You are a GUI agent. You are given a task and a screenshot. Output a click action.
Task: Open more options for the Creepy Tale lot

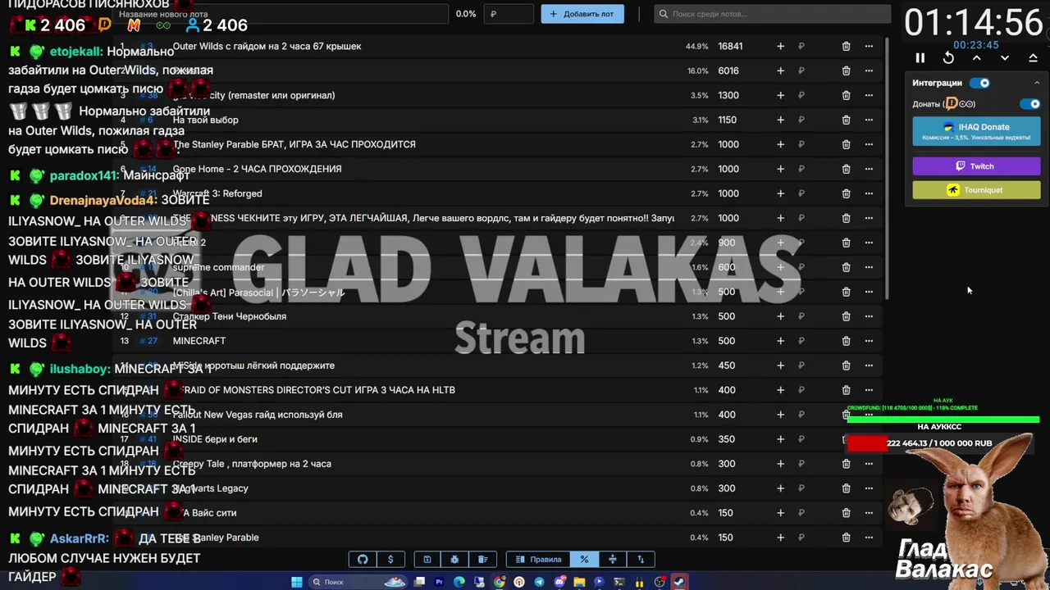[869, 465]
